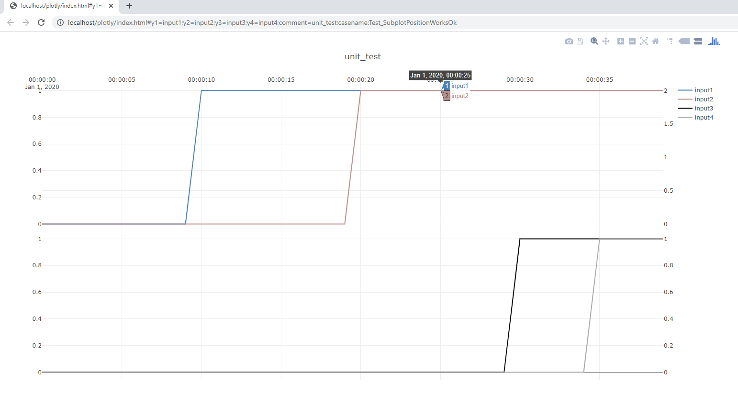Toggle visibility of input3 in the legend

tap(704, 108)
